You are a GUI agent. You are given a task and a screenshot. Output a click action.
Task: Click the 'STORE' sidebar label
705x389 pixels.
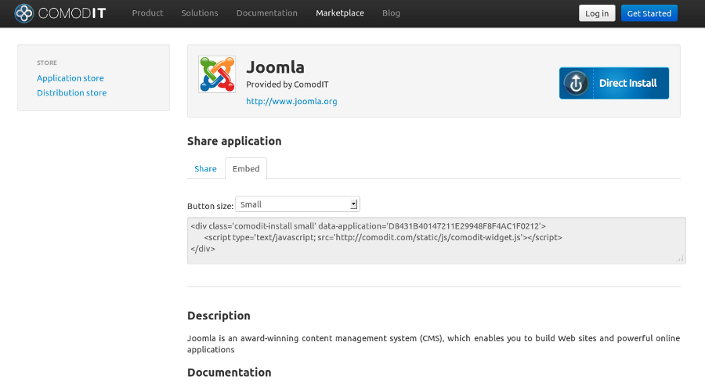point(47,63)
